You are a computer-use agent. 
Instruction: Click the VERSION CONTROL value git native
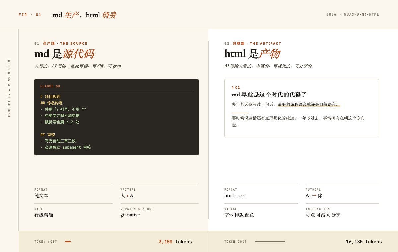coord(130,215)
